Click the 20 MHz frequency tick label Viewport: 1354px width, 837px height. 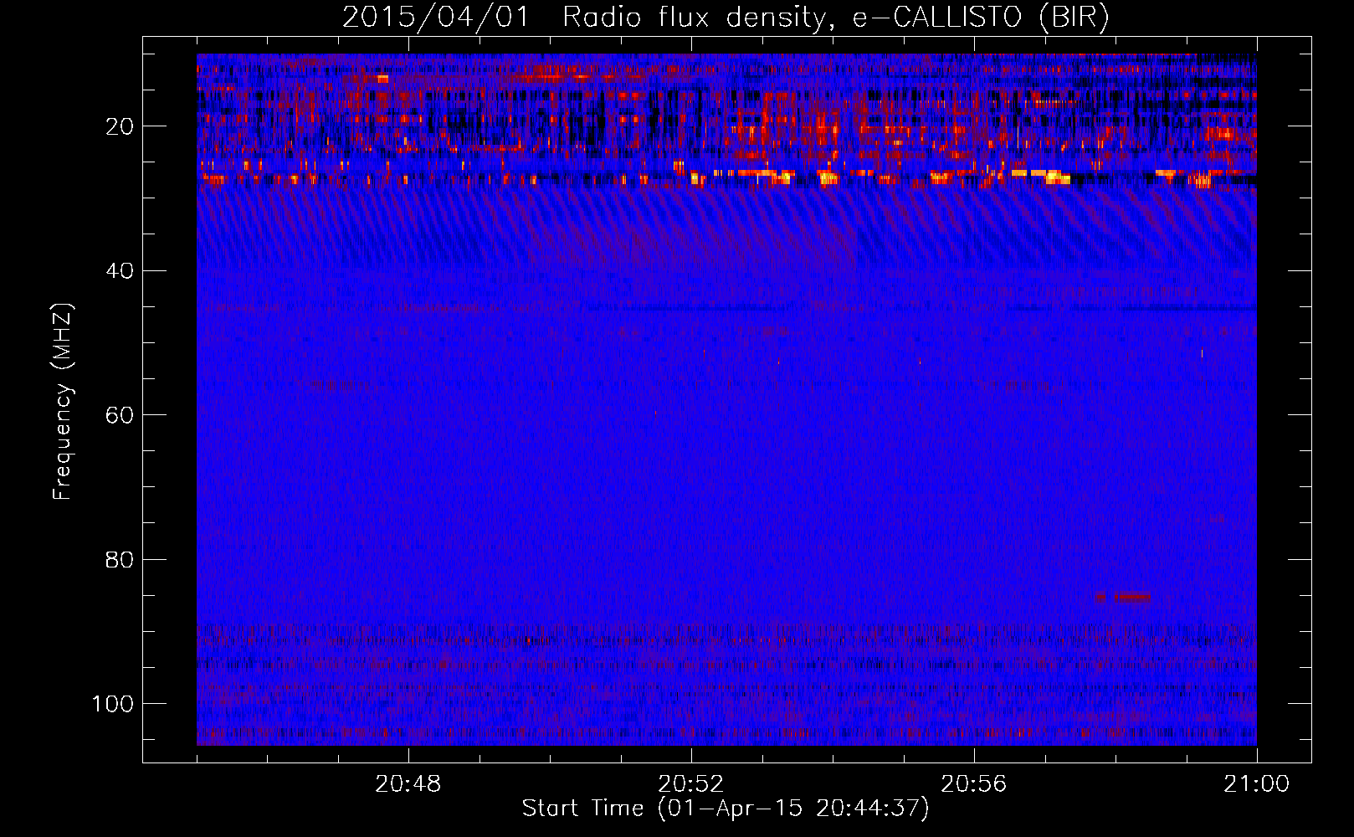click(x=120, y=127)
